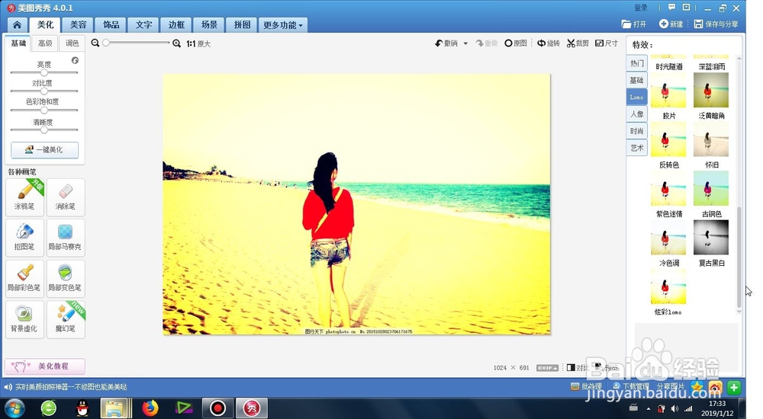Open 下载管理 download manager
This screenshot has height=419, width=763.
coord(631,387)
